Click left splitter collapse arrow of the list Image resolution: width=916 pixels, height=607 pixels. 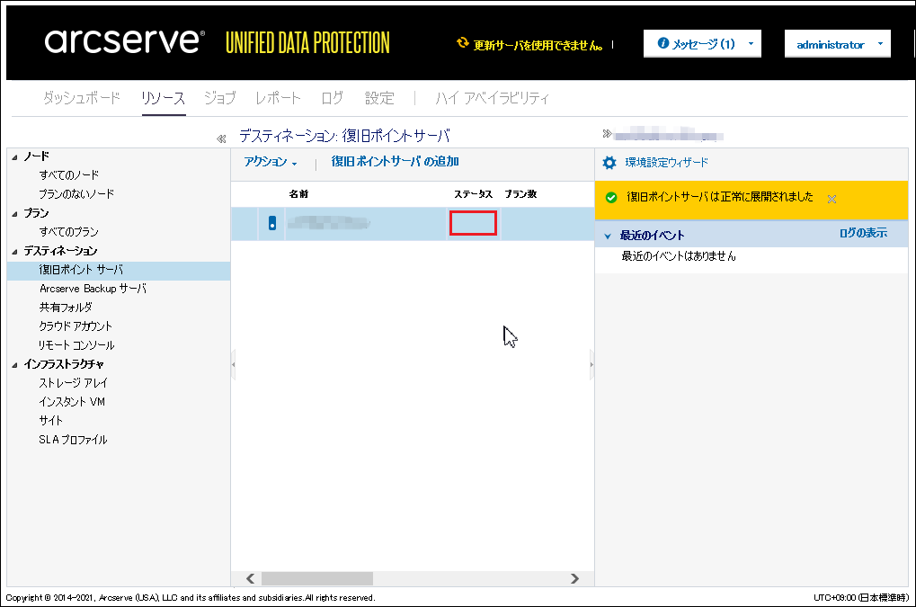(x=233, y=364)
